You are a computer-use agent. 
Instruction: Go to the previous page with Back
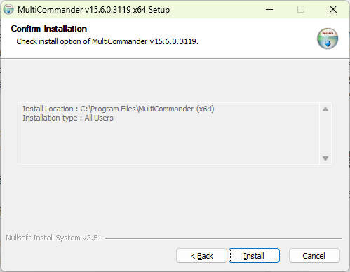(201, 256)
